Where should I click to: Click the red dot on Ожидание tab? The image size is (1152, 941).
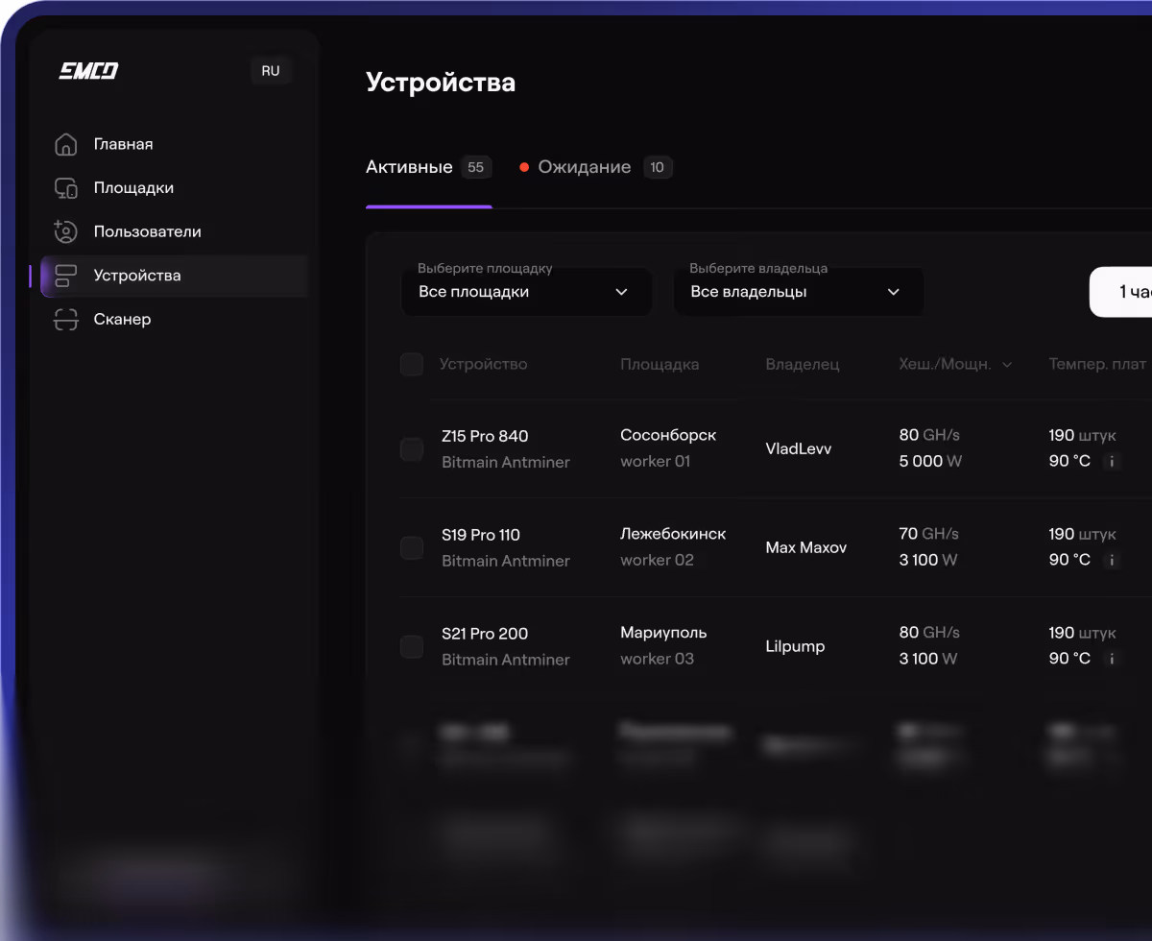point(524,167)
